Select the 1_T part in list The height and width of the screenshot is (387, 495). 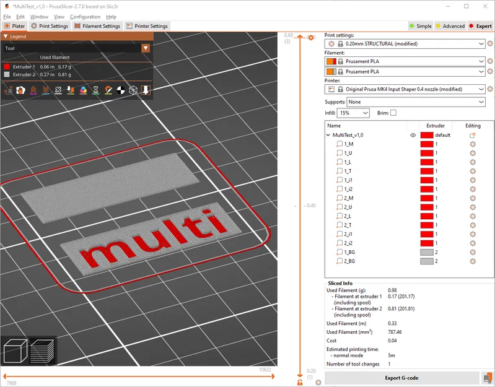tap(348, 172)
